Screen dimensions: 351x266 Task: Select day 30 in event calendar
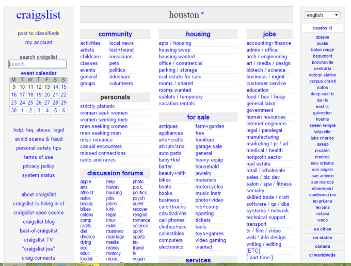tap(14, 110)
